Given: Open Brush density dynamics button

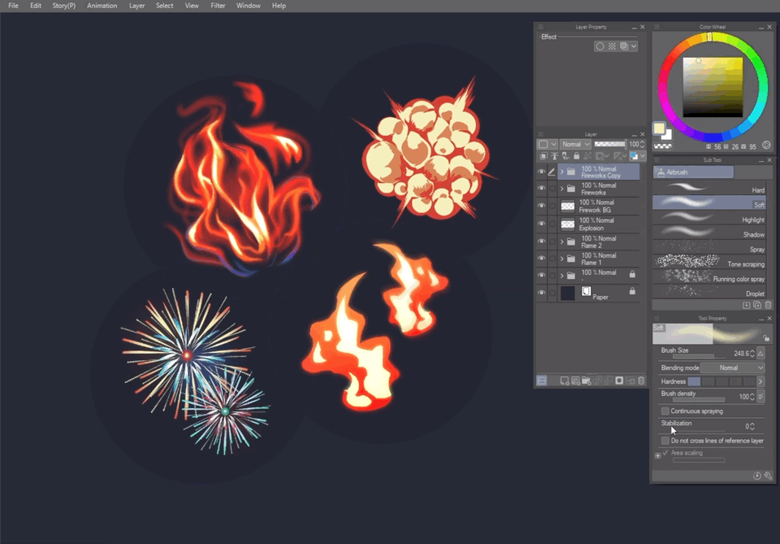Looking at the screenshot, I should pyautogui.click(x=760, y=397).
